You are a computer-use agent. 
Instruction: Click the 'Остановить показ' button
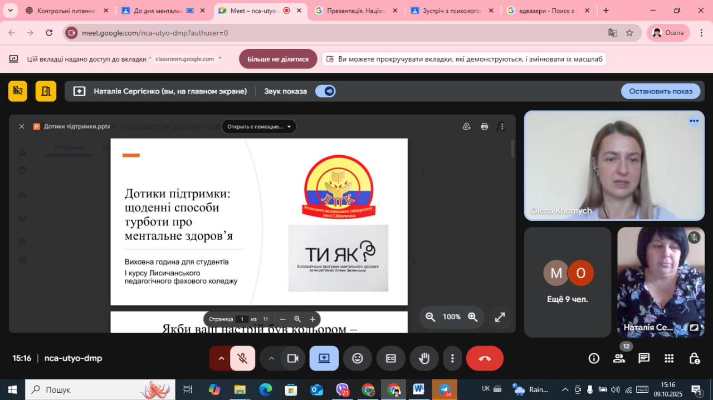(661, 91)
